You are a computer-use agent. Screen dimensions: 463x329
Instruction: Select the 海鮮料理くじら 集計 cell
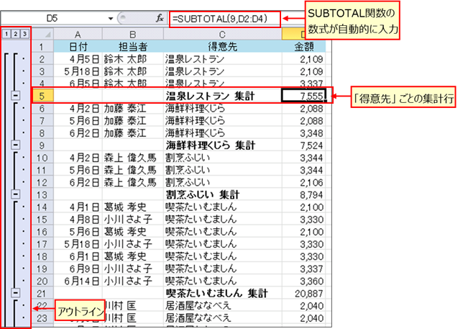coord(222,145)
